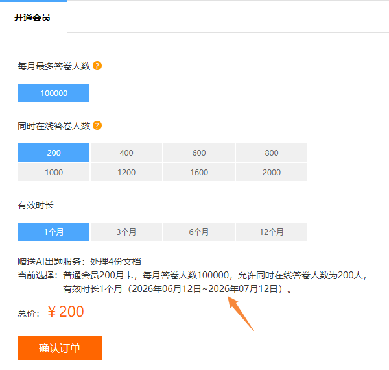Click the validity date range text
This screenshot has width=389, height=370.
[205, 289]
